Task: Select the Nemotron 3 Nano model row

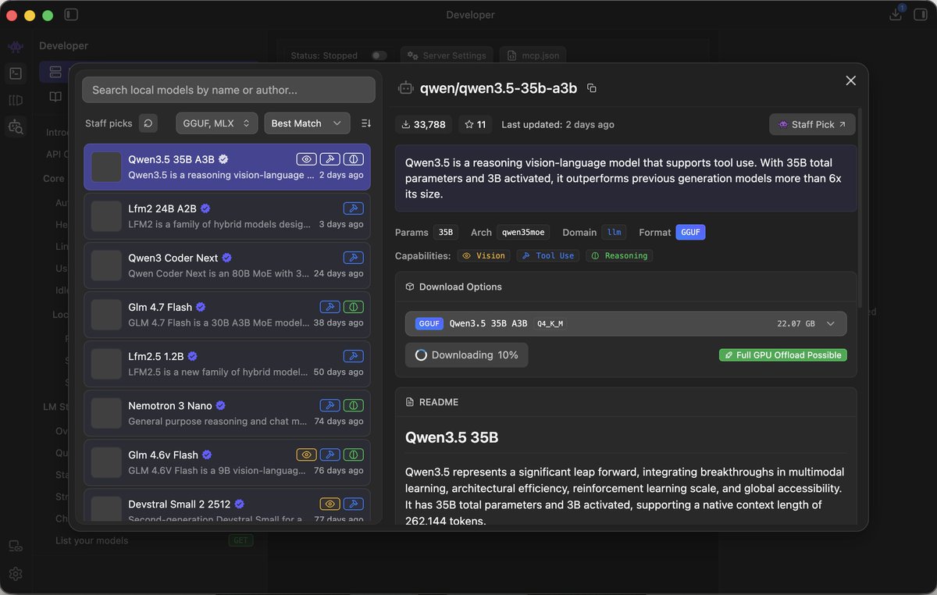Action: tap(227, 413)
